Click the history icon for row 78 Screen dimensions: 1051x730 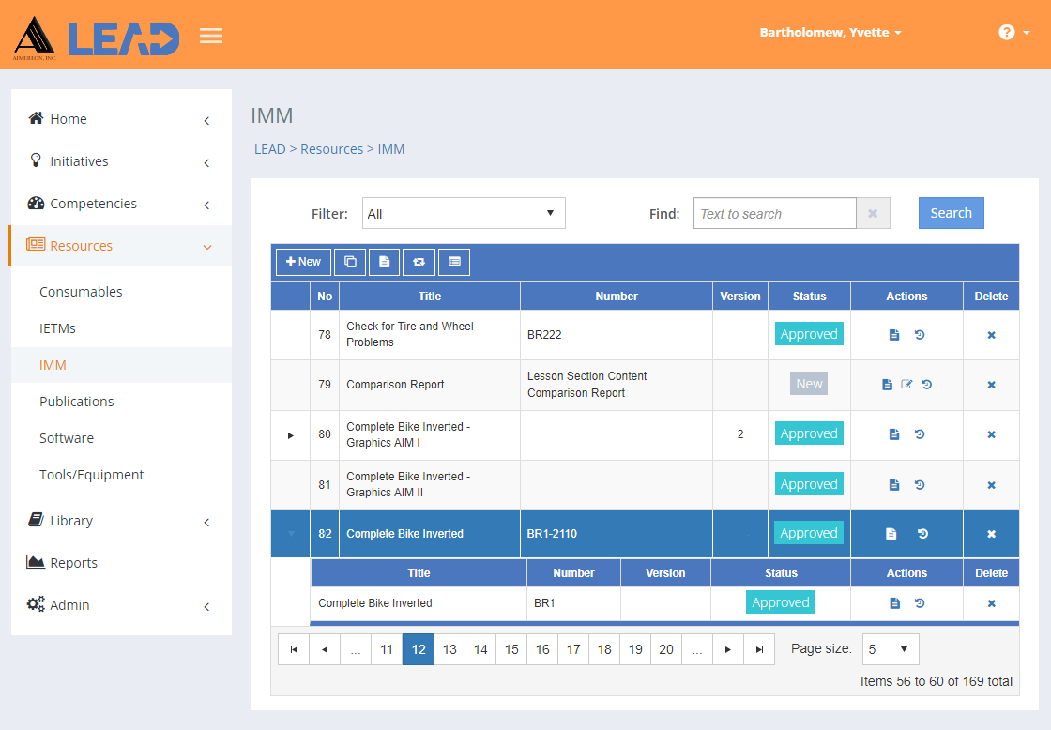pyautogui.click(x=920, y=334)
